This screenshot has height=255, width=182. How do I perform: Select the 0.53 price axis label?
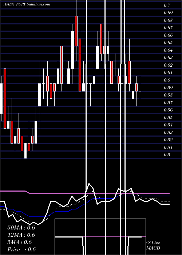coord(168,132)
